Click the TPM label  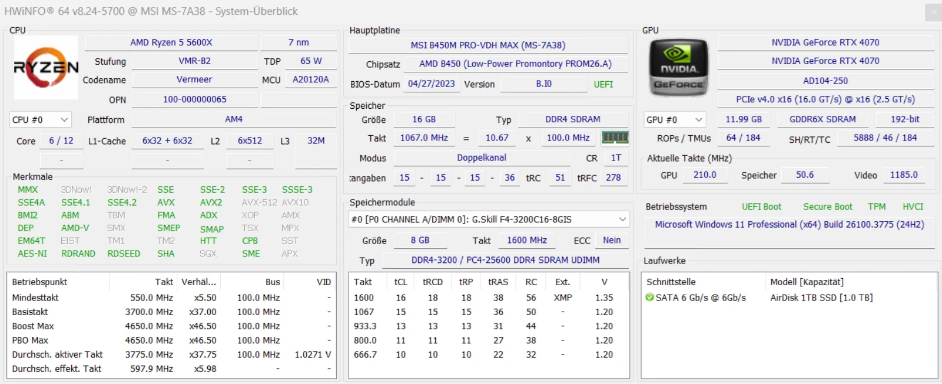[x=877, y=207]
